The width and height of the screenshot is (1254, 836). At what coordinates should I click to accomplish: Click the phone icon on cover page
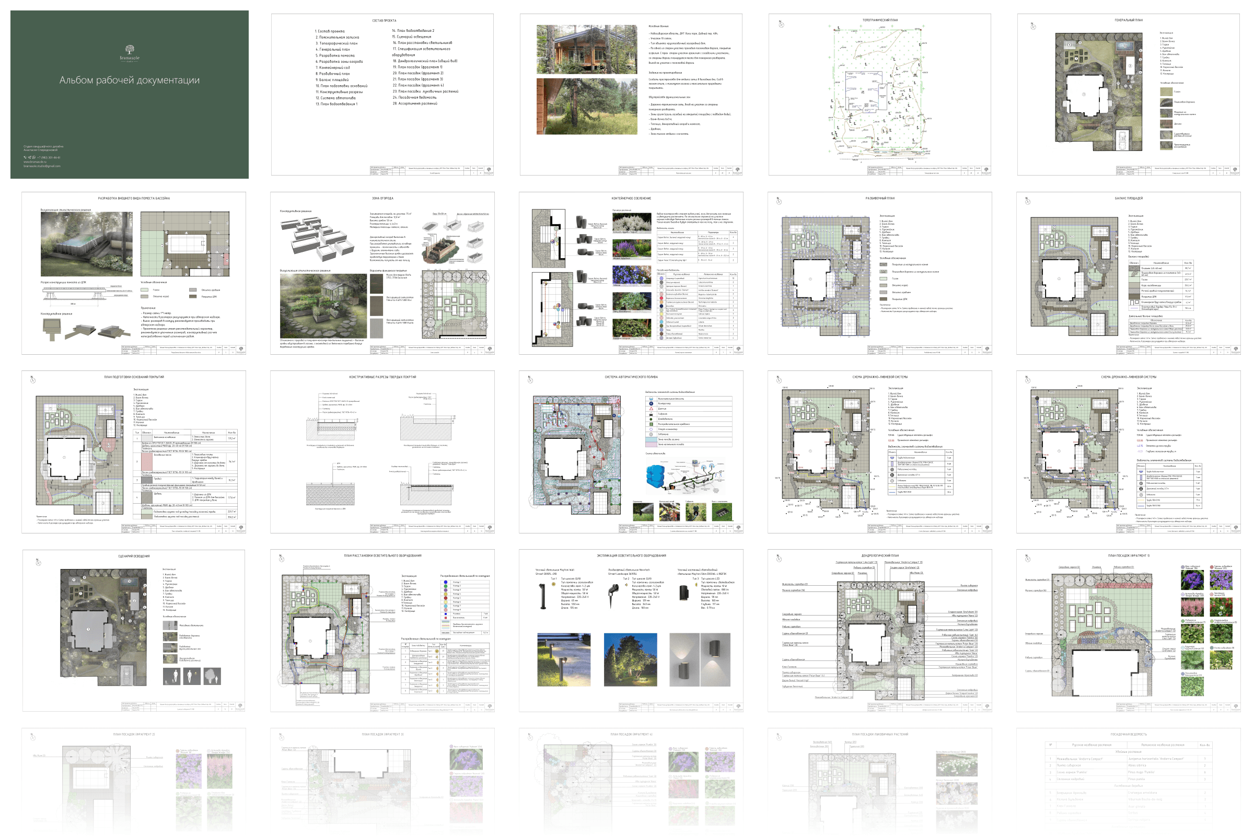coord(25,157)
